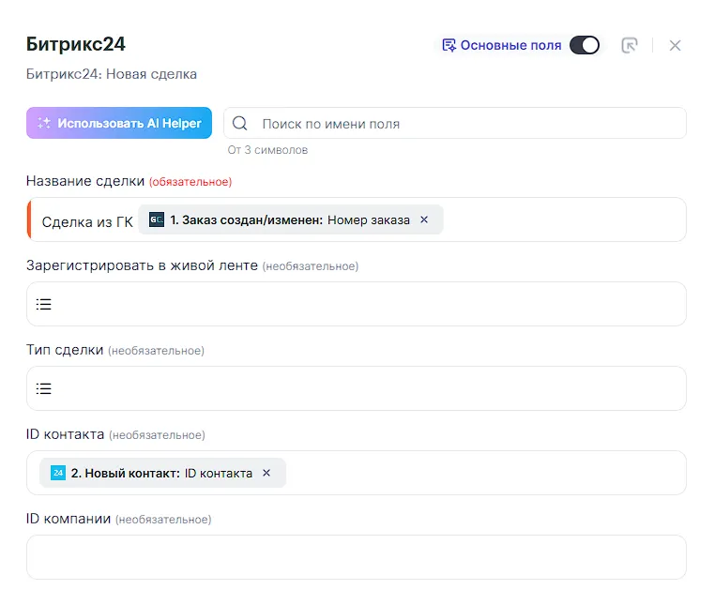Remove the ID контакта tag
Viewport: 715px width, 590px height.
tap(266, 473)
